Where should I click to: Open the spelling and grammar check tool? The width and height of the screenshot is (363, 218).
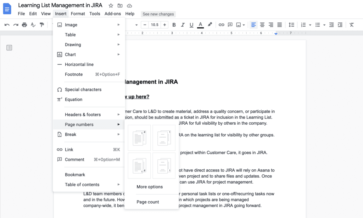point(33,25)
